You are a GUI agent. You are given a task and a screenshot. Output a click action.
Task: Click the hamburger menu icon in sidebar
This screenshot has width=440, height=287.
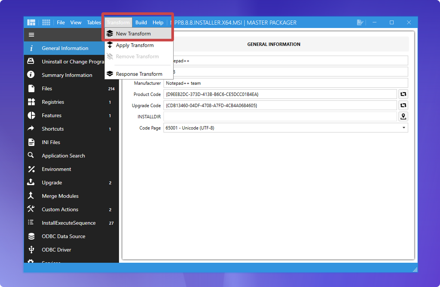[x=31, y=35]
